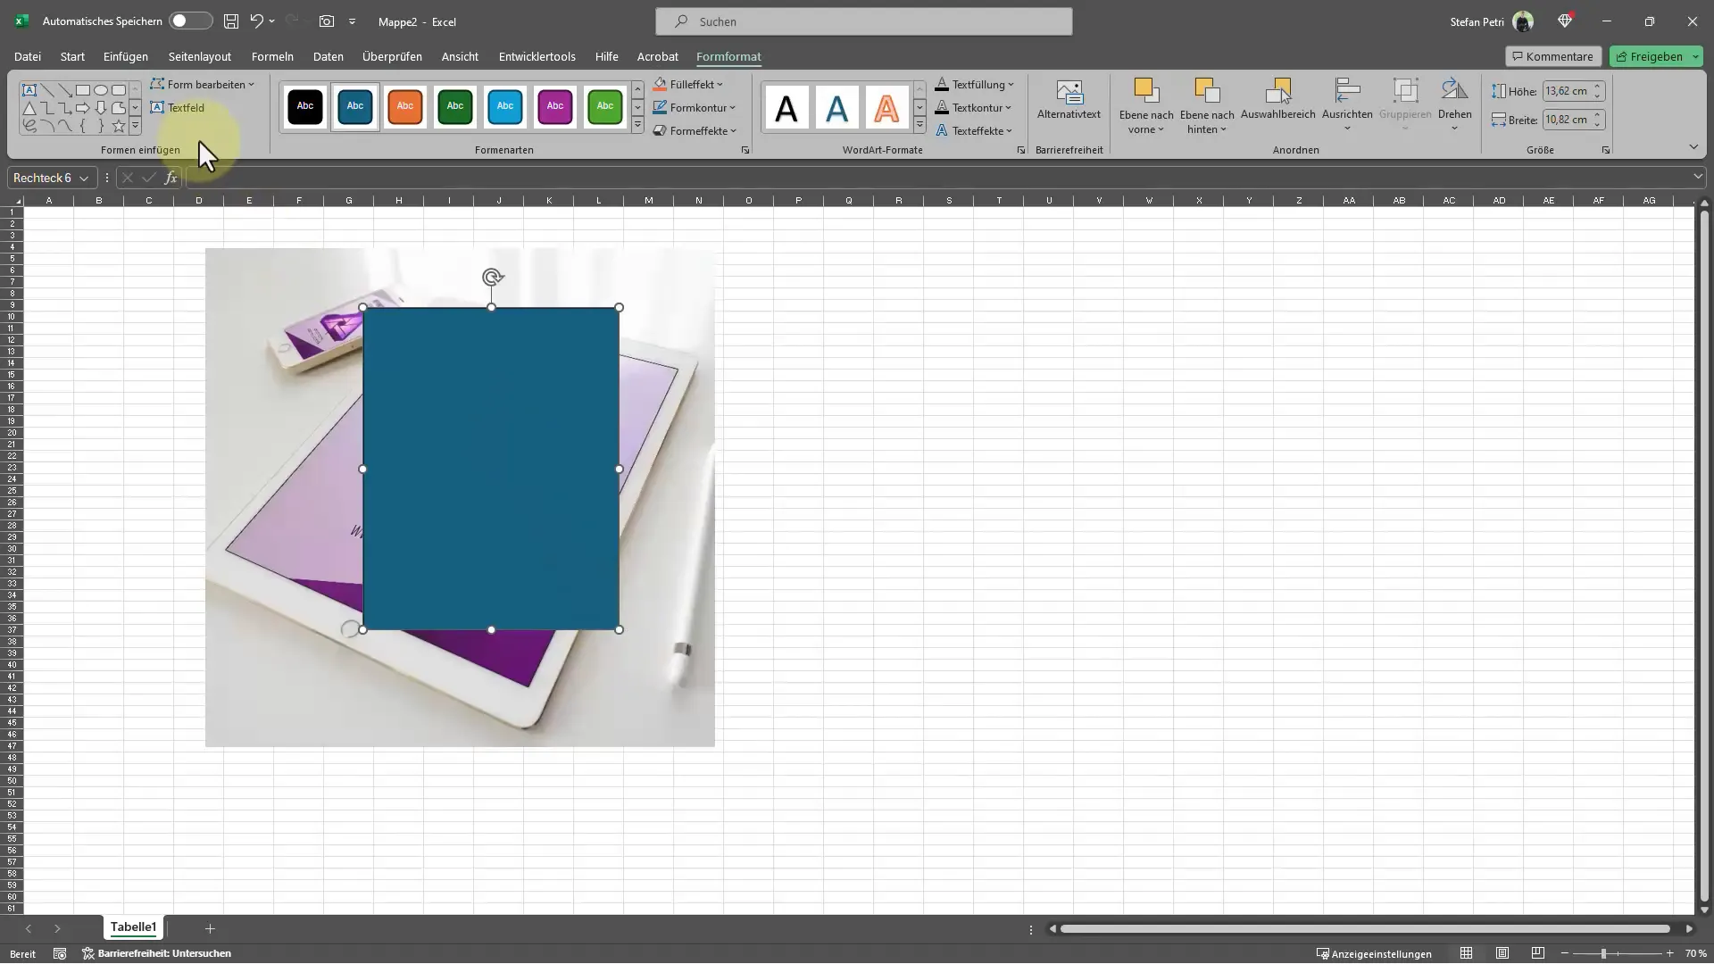This screenshot has height=964, width=1714.
Task: Bring shape forward with Ebene nach vorne
Action: tap(1146, 106)
